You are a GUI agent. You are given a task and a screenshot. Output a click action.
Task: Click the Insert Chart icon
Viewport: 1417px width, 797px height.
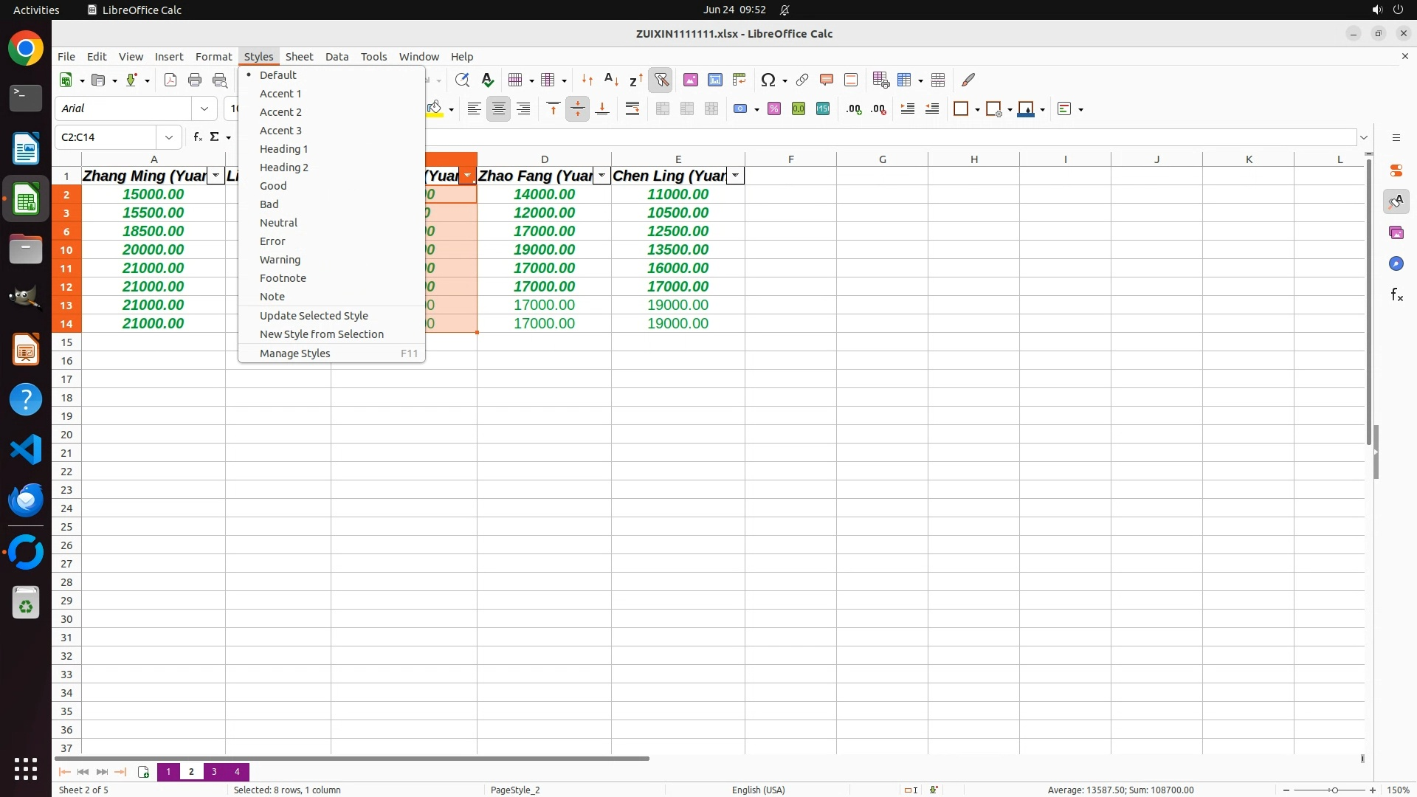714,80
